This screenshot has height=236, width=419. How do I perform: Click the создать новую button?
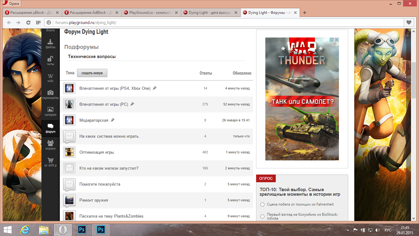[x=92, y=73]
